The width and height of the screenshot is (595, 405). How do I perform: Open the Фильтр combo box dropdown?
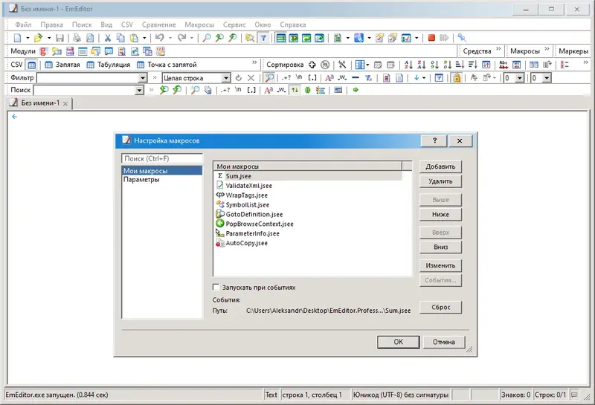[x=143, y=78]
